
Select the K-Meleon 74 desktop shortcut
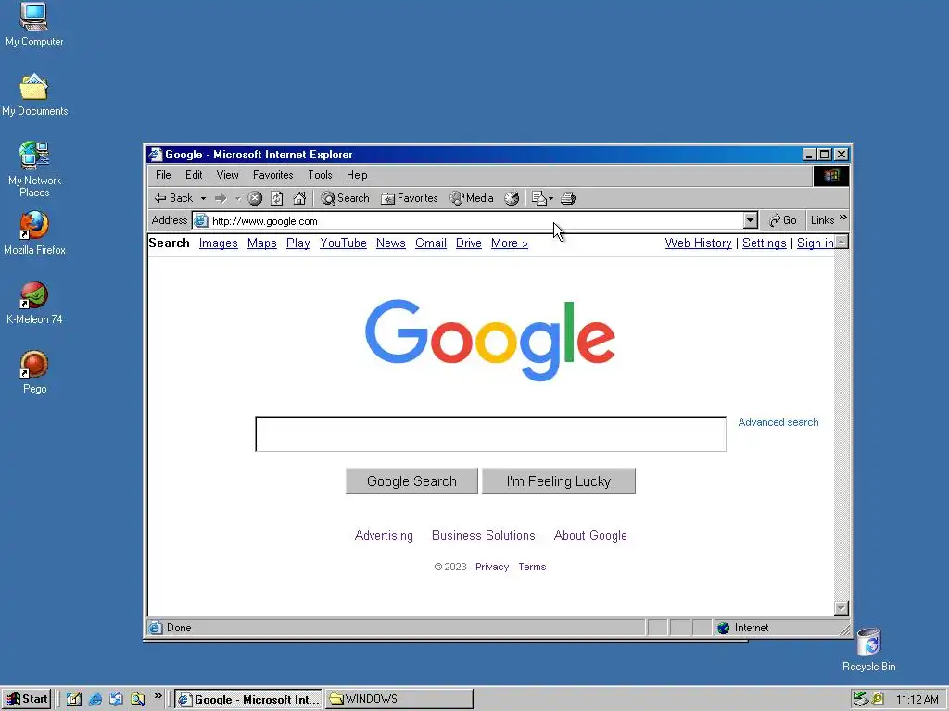[x=34, y=304]
